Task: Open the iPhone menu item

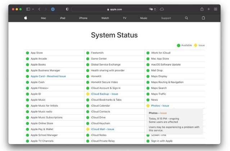Action: [83, 18]
